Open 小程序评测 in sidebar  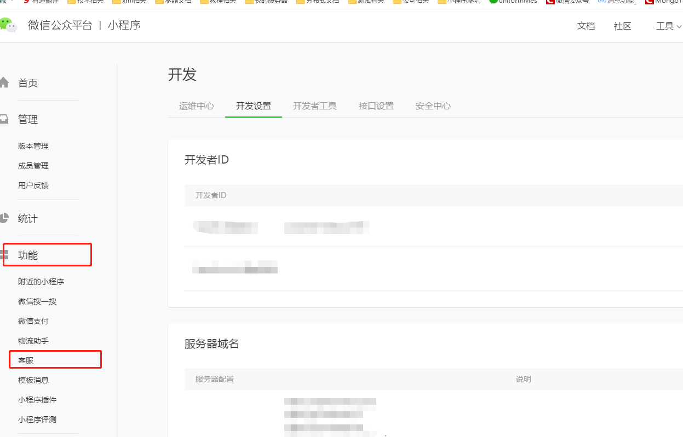pyautogui.click(x=37, y=419)
